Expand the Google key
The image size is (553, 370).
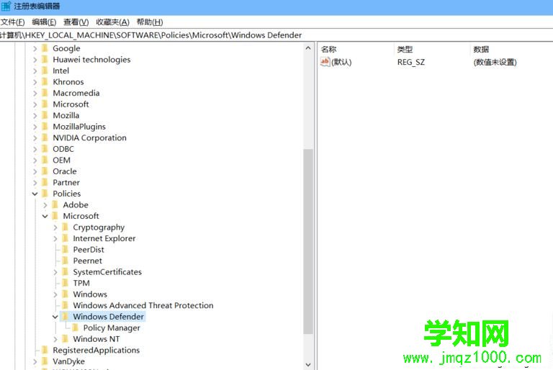click(x=35, y=48)
